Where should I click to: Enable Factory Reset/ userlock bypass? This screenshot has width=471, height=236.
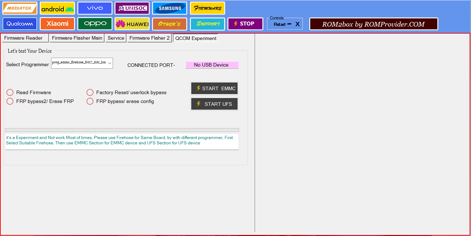point(90,92)
